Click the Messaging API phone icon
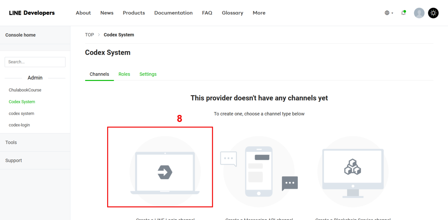Image resolution: width=448 pixels, height=220 pixels. [259, 171]
